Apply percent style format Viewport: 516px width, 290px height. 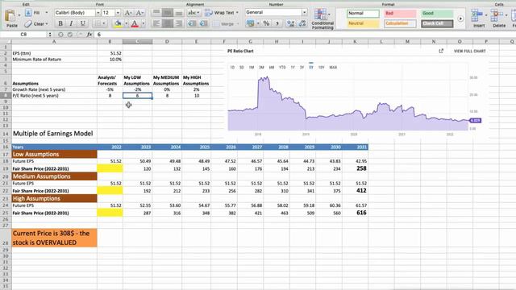266,23
